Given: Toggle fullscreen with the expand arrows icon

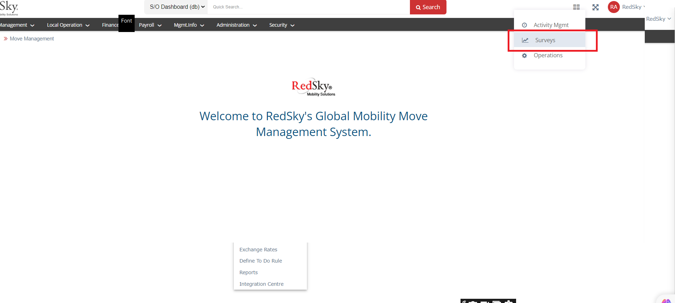Looking at the screenshot, I should click(596, 7).
